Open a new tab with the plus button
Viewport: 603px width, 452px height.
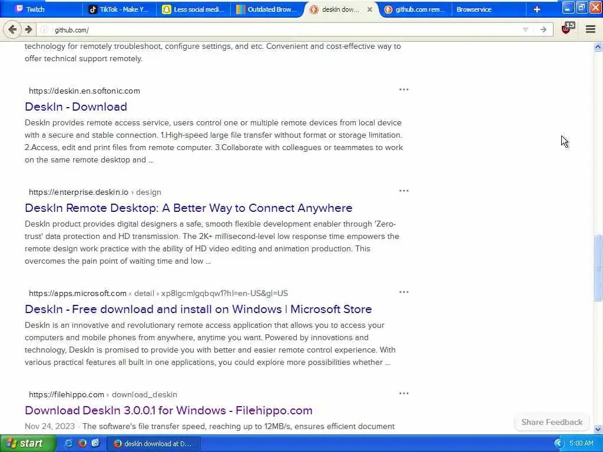point(537,9)
